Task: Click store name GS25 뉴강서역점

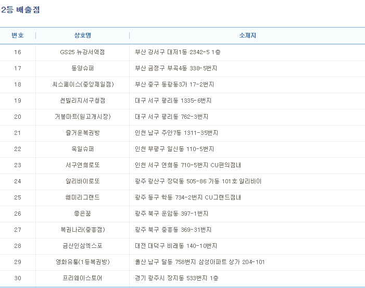Action: (82, 52)
